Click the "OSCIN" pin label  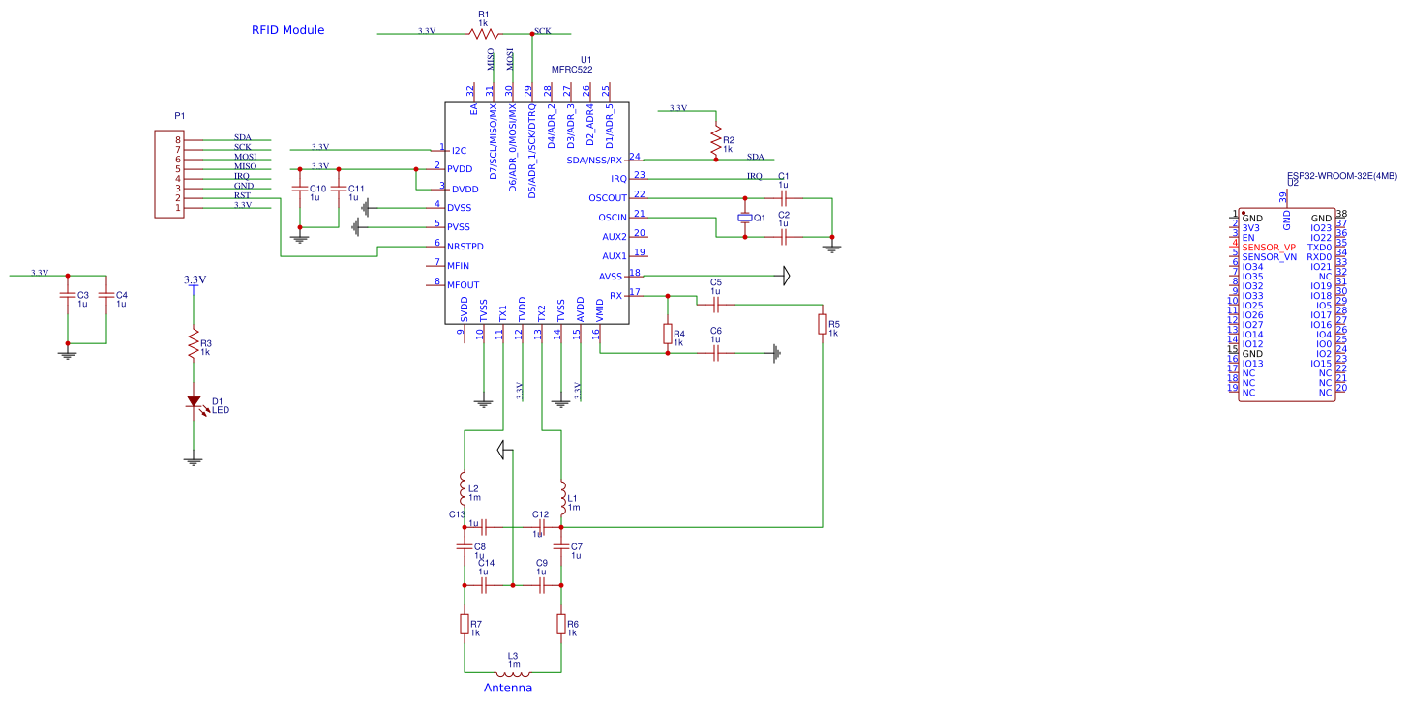(x=613, y=218)
